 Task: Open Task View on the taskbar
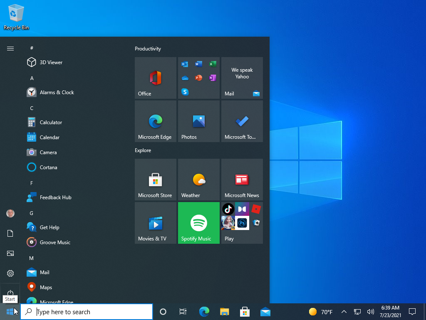[183, 312]
